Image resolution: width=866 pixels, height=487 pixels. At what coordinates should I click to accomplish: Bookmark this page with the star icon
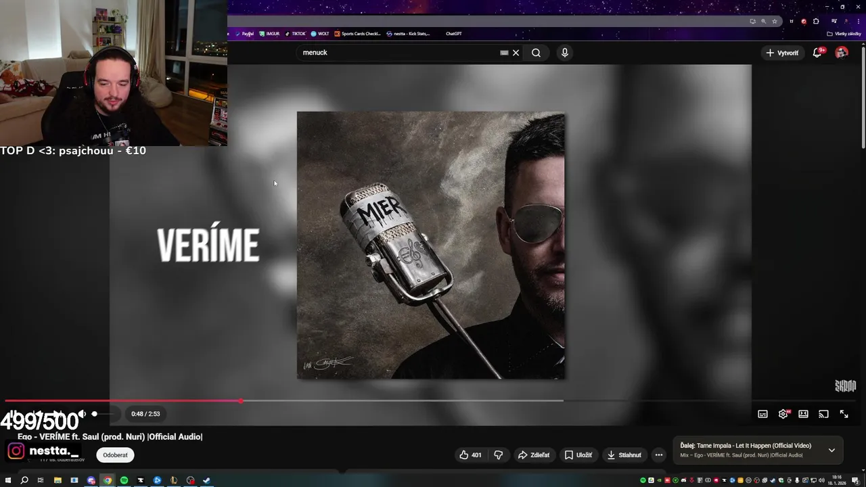pos(775,21)
